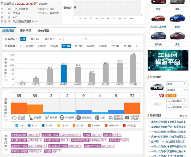
Task: Select the 2022款 model year
Action: (30, 46)
